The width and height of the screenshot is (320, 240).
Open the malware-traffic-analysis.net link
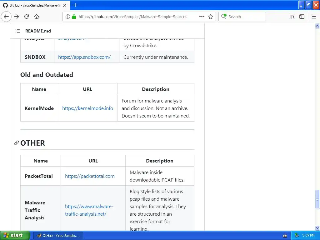(89, 210)
